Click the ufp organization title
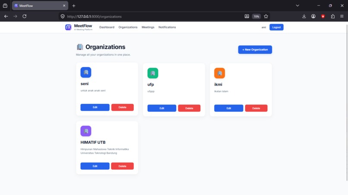348x195 pixels. click(151, 84)
